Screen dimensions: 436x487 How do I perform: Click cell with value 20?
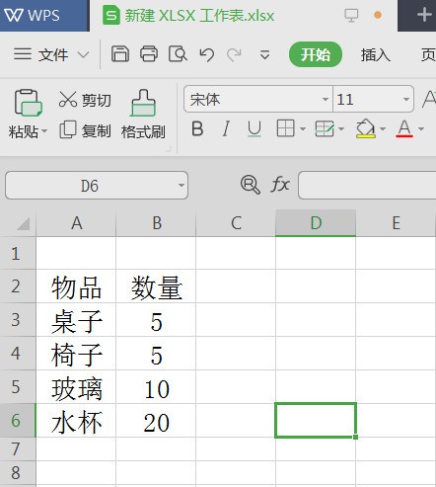156,421
